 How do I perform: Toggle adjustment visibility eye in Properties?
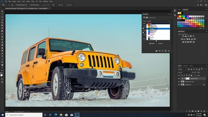(166, 51)
